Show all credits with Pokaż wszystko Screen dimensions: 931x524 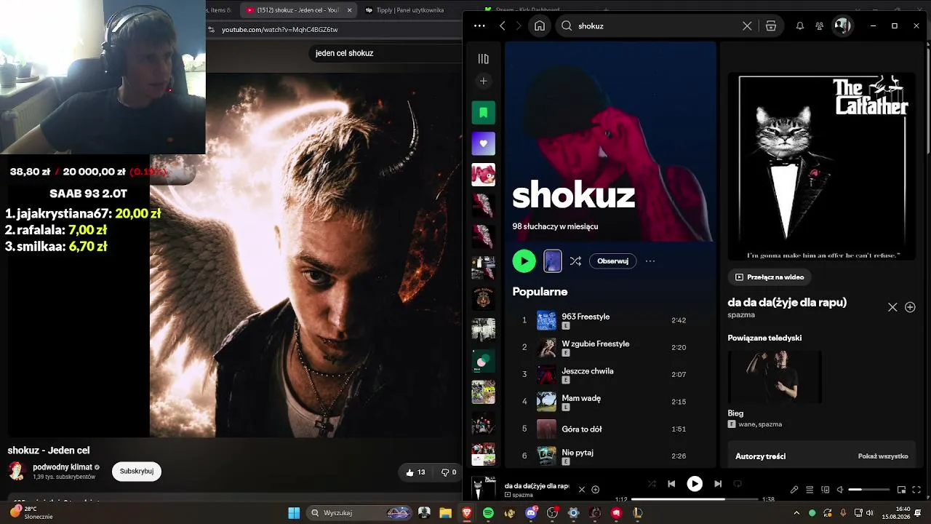tap(883, 456)
